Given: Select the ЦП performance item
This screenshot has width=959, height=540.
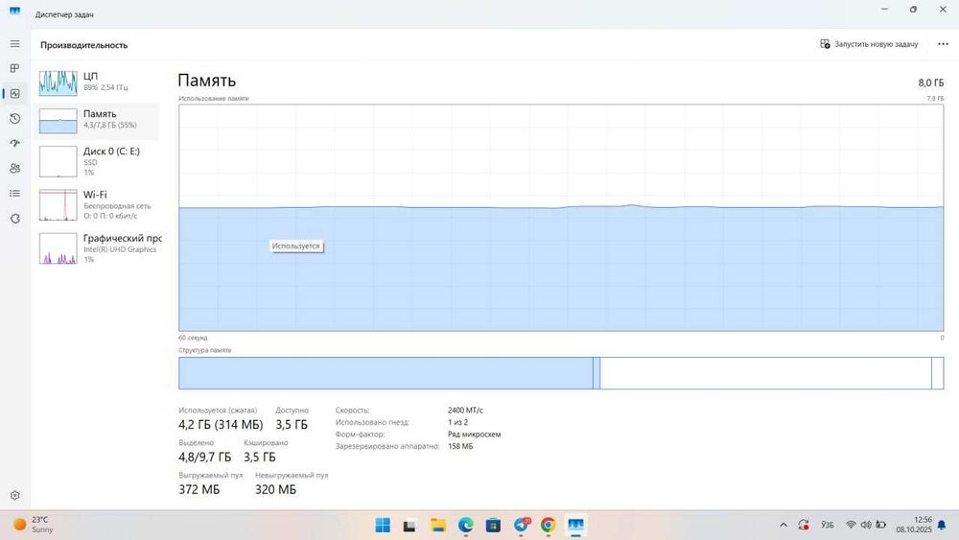Looking at the screenshot, I should click(97, 82).
